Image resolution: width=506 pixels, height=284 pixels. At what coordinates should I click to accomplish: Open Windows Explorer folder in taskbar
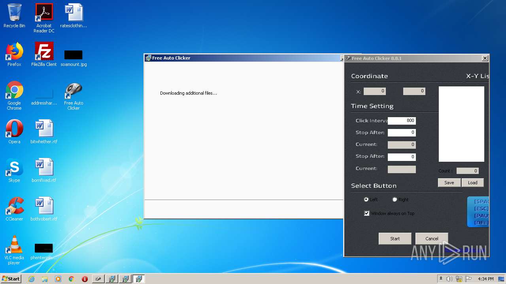(45, 279)
